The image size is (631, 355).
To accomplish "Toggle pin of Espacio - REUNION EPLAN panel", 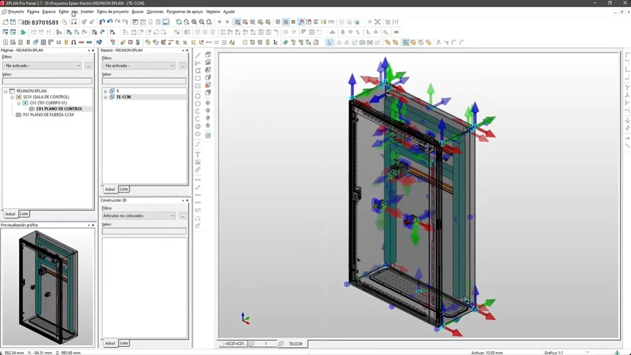I will pos(183,51).
